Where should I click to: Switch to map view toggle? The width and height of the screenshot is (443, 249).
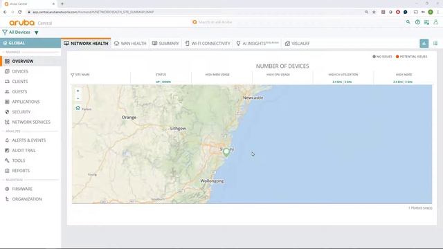(x=424, y=43)
